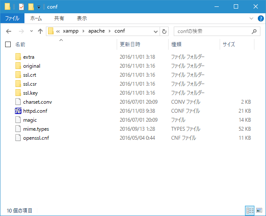Refresh the conf folder view
Viewport: 266px width, 216px height.
(164, 31)
